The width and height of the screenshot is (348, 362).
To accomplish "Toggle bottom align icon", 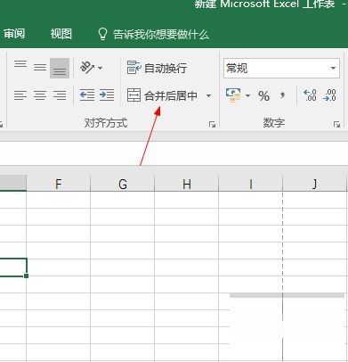I will pos(60,68).
